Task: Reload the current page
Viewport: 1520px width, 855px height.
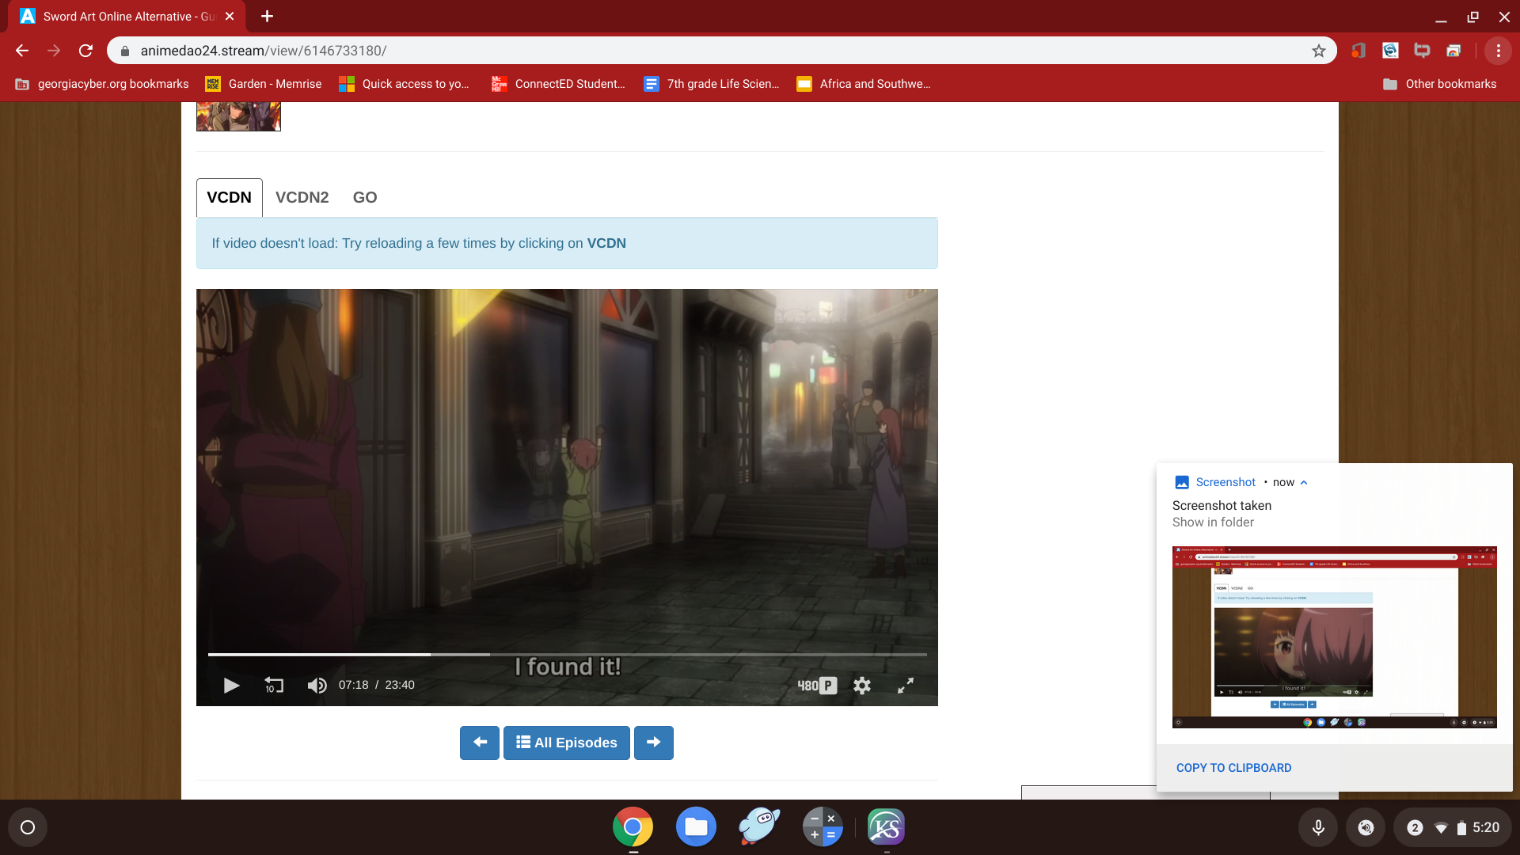Action: point(85,51)
